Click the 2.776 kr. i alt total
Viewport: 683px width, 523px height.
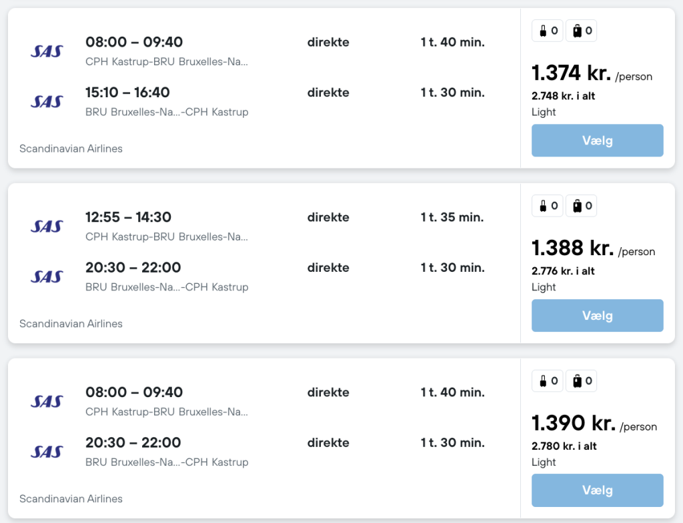tap(563, 271)
